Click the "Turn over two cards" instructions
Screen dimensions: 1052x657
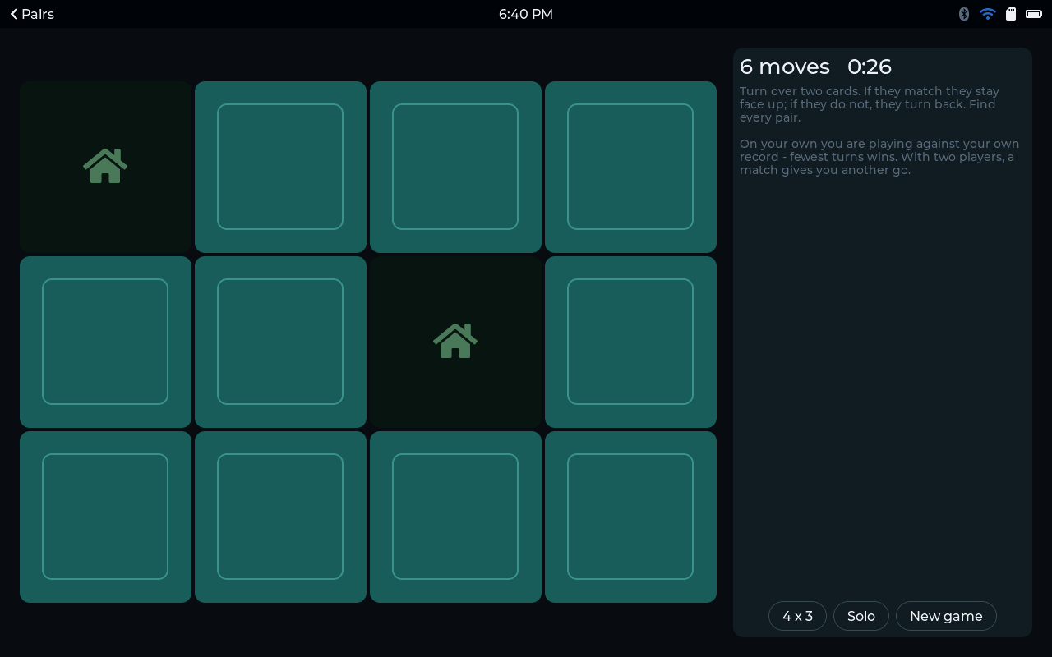(870, 104)
